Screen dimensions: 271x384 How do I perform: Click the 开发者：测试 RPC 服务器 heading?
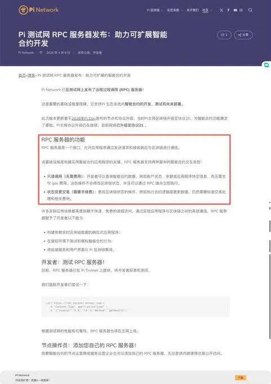click(x=73, y=262)
